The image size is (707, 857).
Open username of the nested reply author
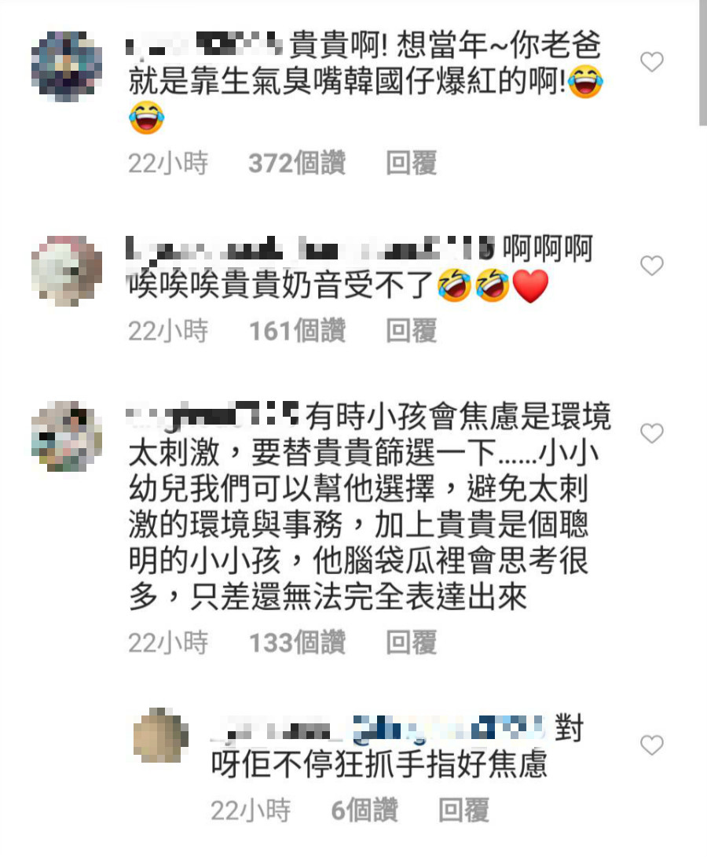[x=379, y=729]
